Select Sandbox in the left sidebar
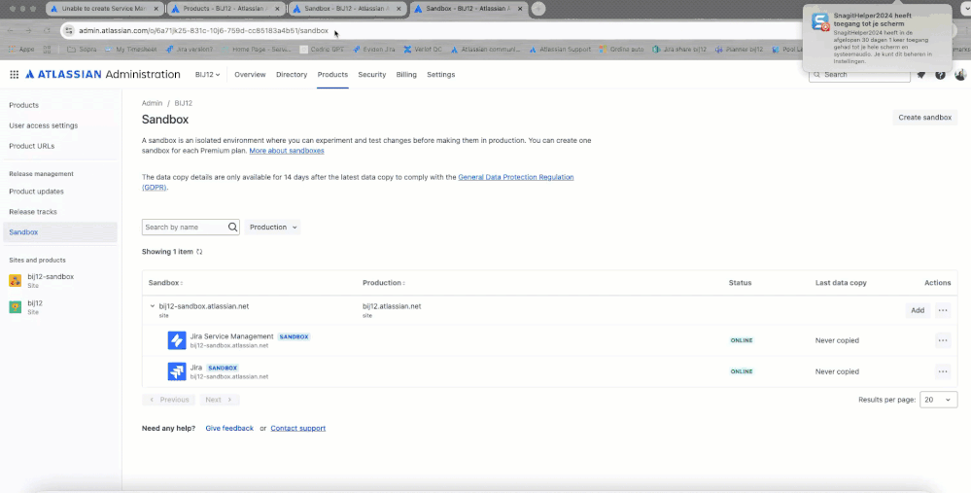The height and width of the screenshot is (493, 971). [x=59, y=232]
